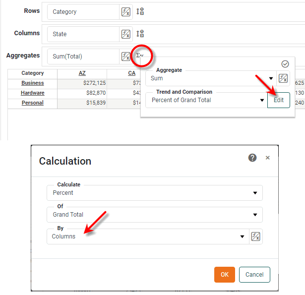Confirm with the orange OK button
This screenshot has width=305, height=295.
[x=224, y=275]
